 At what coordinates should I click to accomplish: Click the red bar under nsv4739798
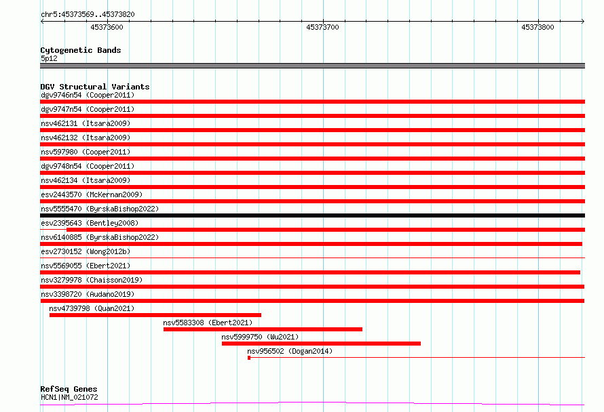point(155,315)
